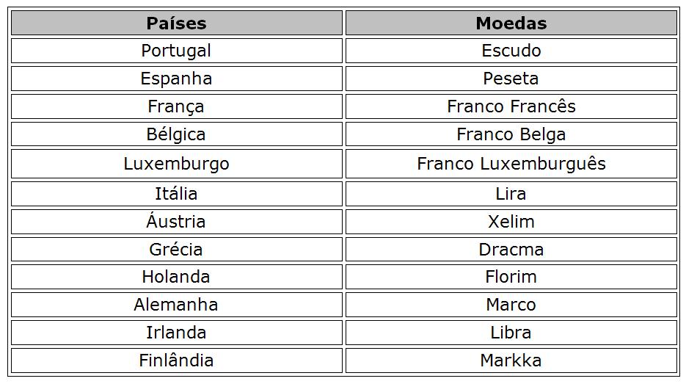Select the Áustria cell
This screenshot has height=384, width=686.
click(176, 222)
